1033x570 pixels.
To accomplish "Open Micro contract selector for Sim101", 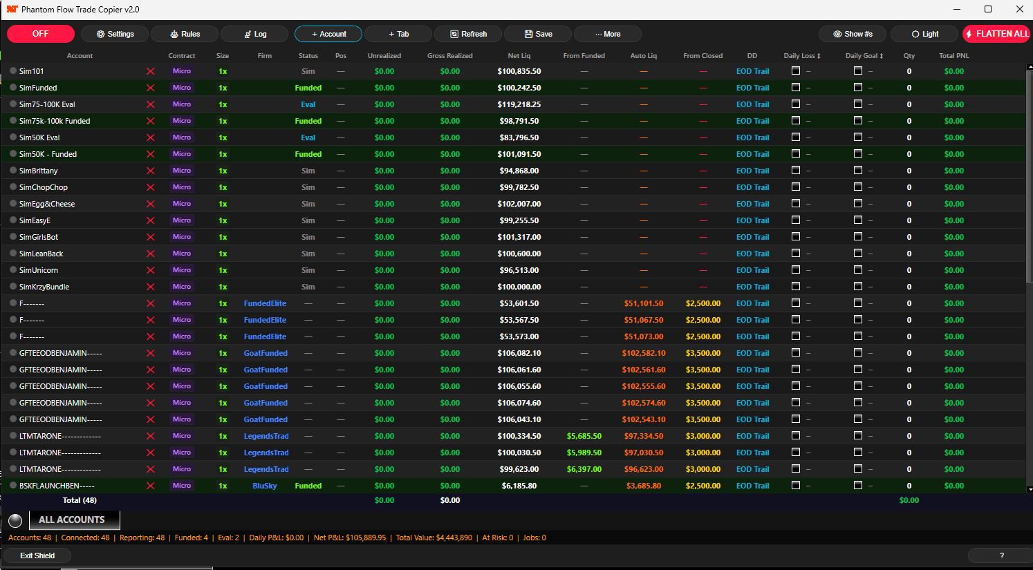I will (x=182, y=71).
